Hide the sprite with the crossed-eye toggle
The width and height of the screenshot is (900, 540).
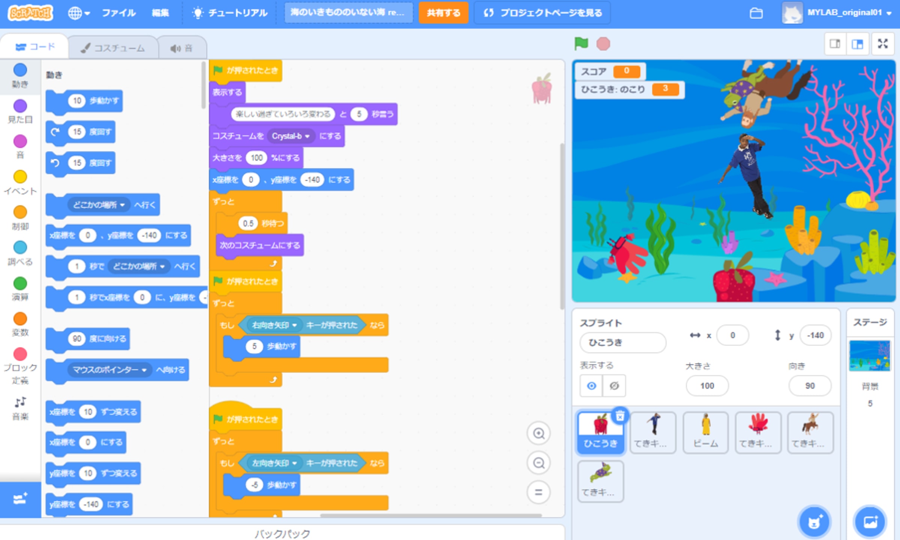pos(614,386)
